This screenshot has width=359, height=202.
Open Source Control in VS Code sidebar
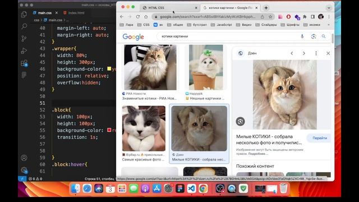click(24, 39)
